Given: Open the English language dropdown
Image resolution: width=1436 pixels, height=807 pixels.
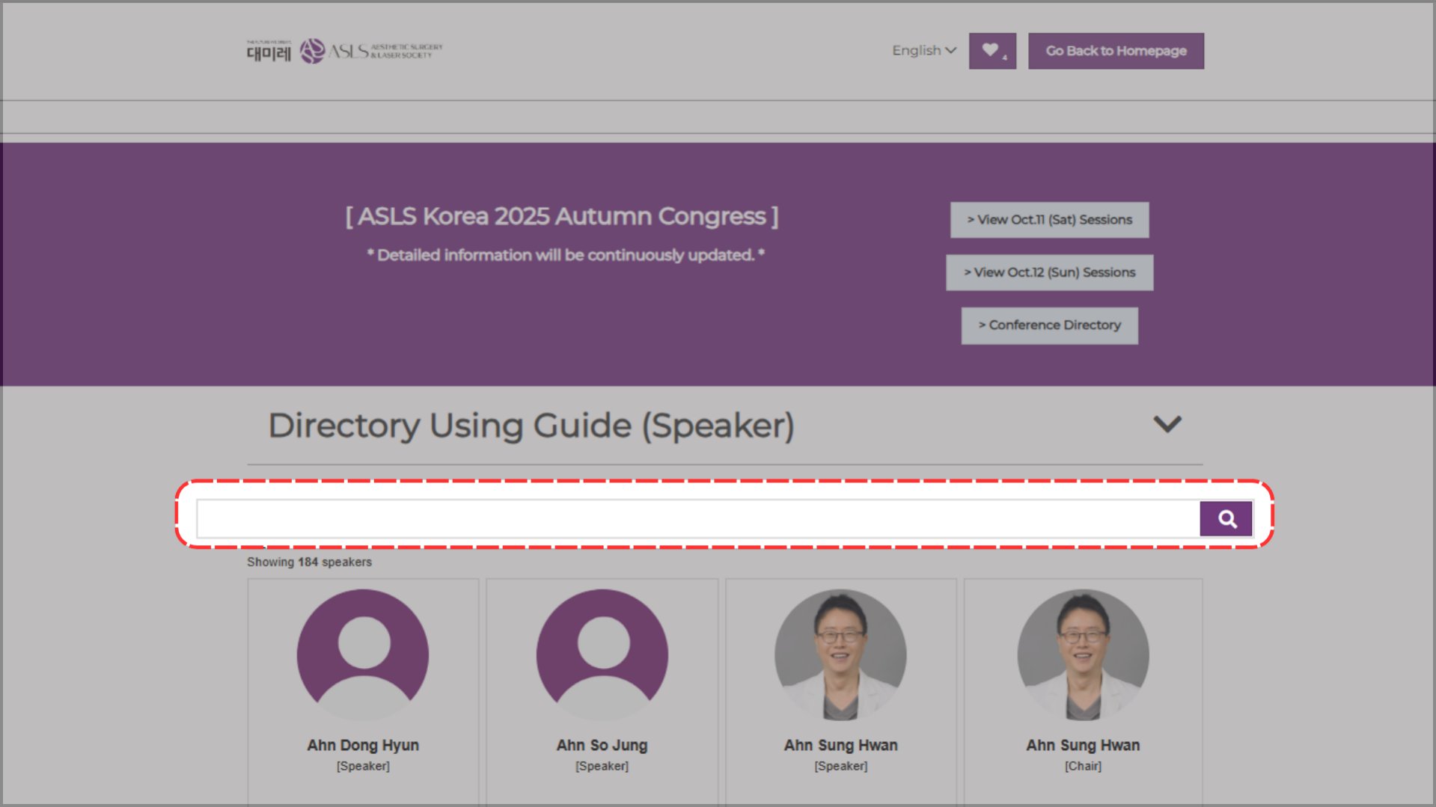Looking at the screenshot, I should click(x=924, y=50).
